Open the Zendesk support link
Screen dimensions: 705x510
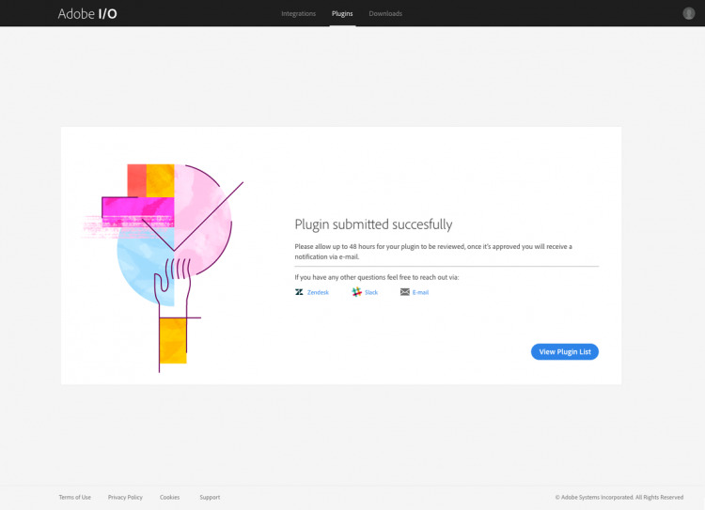[318, 292]
